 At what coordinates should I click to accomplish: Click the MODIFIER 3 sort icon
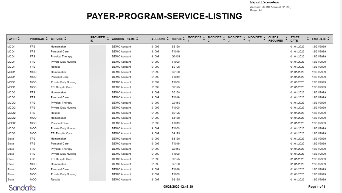coord(244,39)
